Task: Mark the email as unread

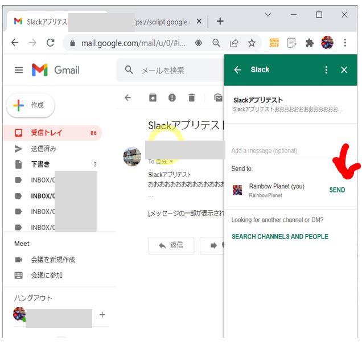Action: pyautogui.click(x=218, y=98)
